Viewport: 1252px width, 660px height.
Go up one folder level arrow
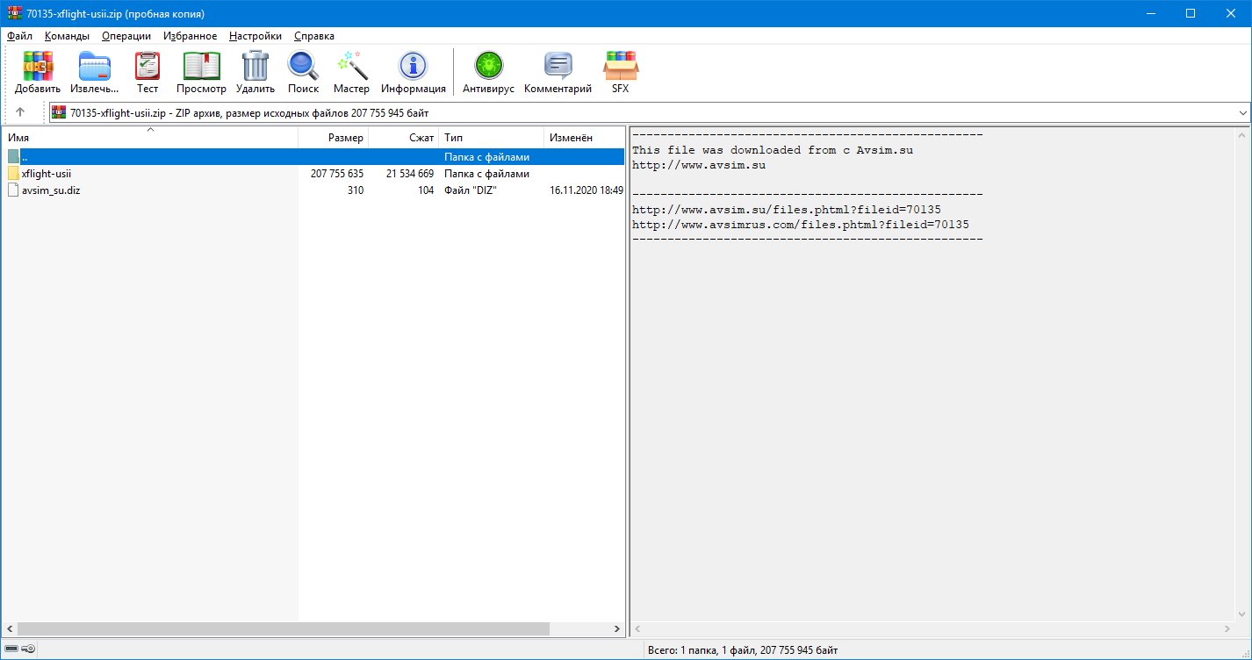pyautogui.click(x=20, y=112)
